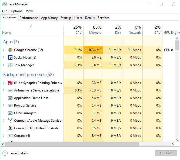The image size is (180, 160).
Task: Click the COM Surrogate process name
Action: point(25,113)
